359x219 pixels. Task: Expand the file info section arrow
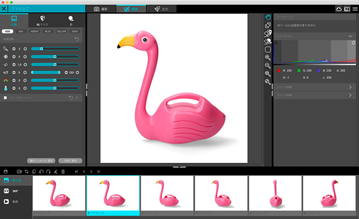pos(350,87)
